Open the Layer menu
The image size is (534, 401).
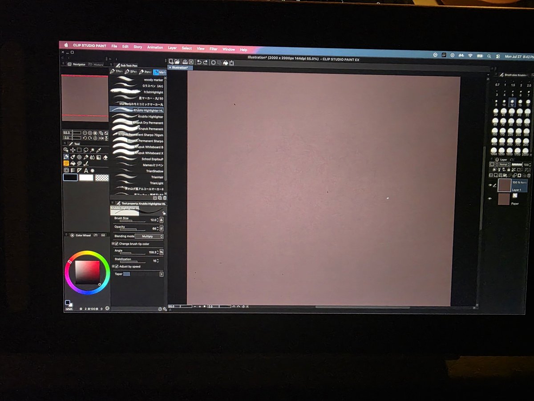coord(172,48)
